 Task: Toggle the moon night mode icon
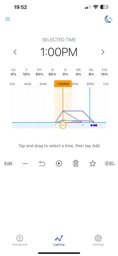coord(108,19)
